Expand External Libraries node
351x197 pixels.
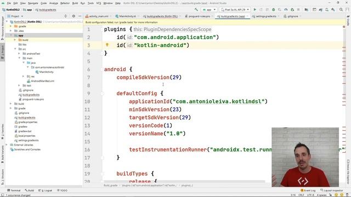(x=6, y=144)
